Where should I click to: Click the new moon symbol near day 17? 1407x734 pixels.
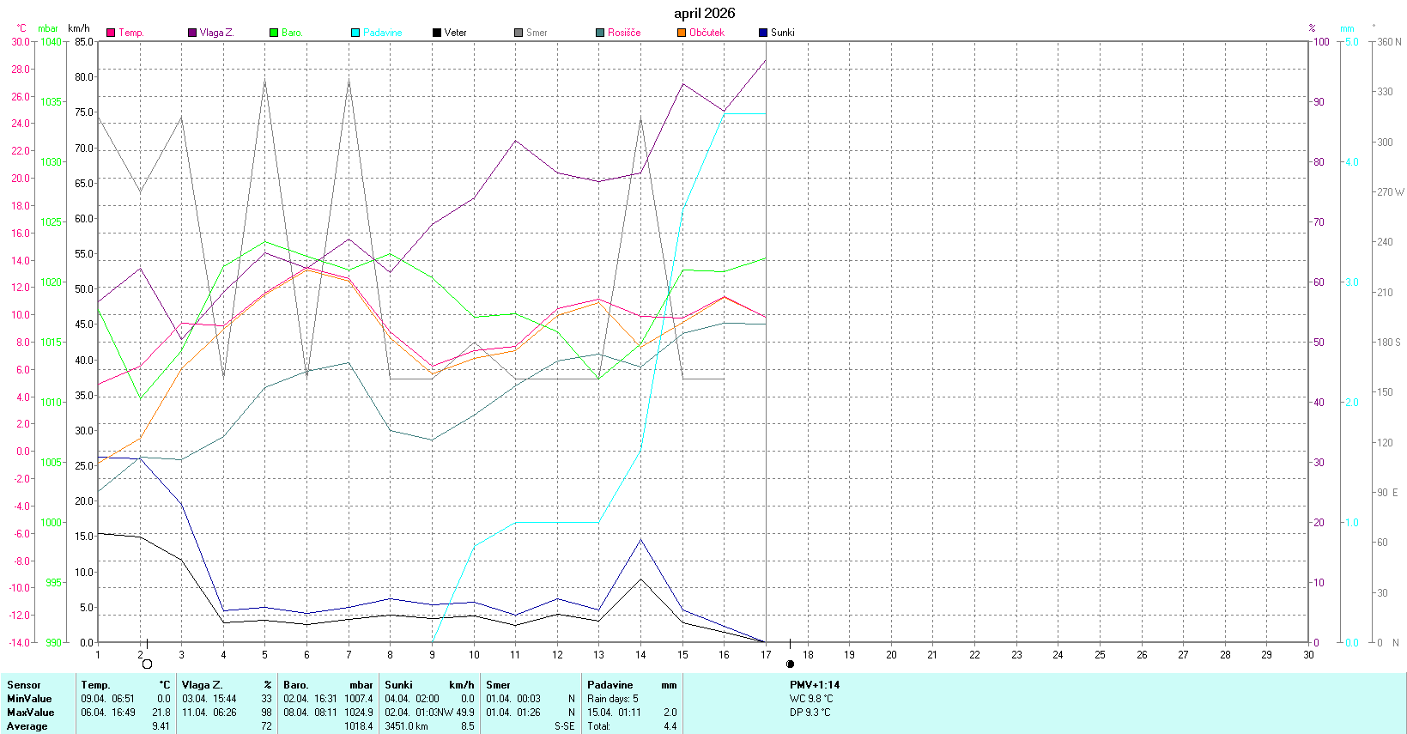[790, 664]
